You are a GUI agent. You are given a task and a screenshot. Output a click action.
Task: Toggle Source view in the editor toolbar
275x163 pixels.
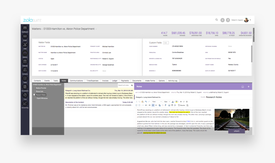(181, 105)
